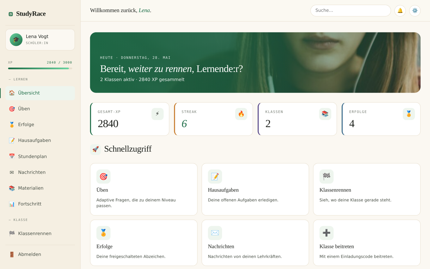430x269 pixels.
Task: Click text Adaptive Fragen, die zu deinem Niveau passen
Action: (x=136, y=203)
